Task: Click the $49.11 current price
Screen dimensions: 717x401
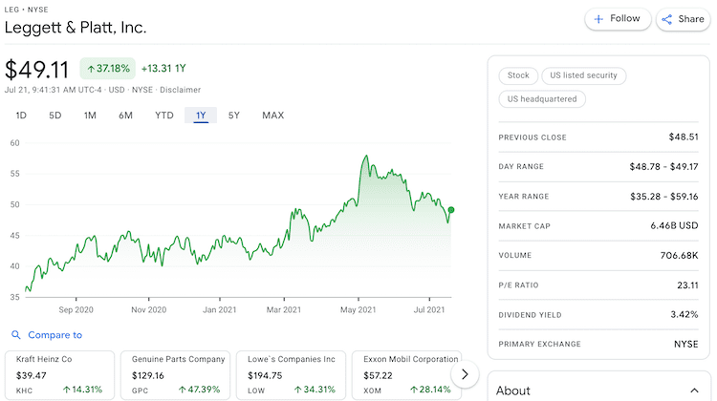Action: point(36,70)
